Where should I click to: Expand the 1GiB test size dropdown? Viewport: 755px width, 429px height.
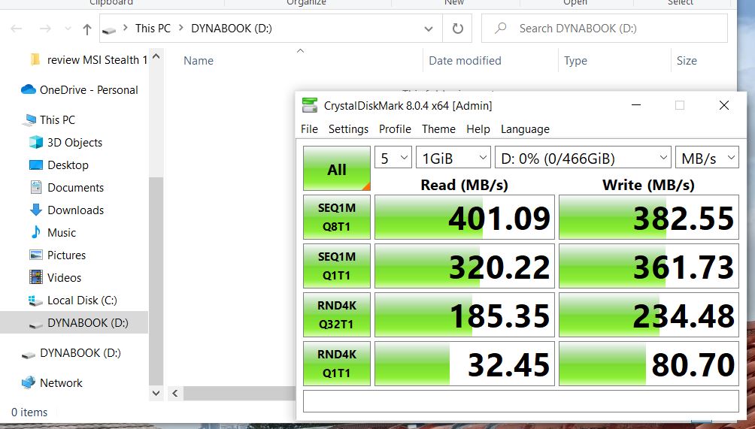click(454, 158)
